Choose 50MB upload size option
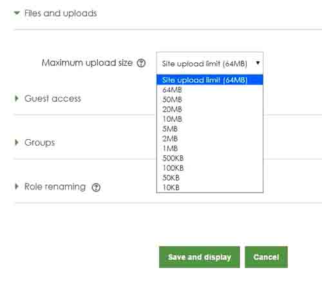 210,99
